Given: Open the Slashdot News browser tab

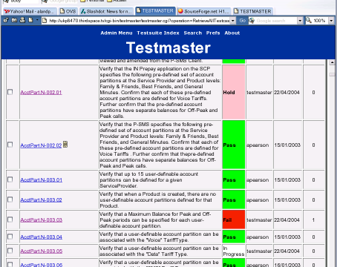Looking at the screenshot, I should point(107,11).
